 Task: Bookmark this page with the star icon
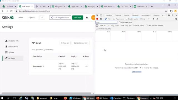(166, 11)
